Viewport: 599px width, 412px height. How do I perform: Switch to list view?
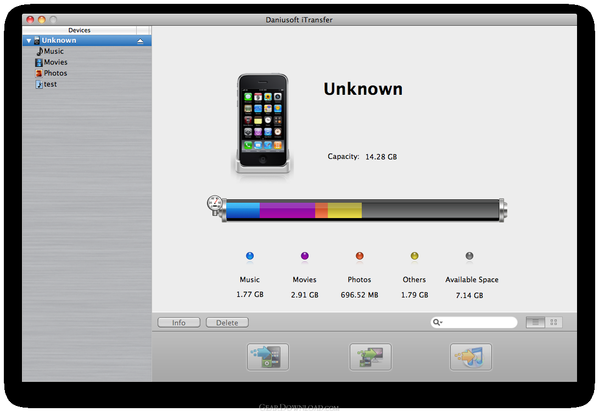click(535, 323)
